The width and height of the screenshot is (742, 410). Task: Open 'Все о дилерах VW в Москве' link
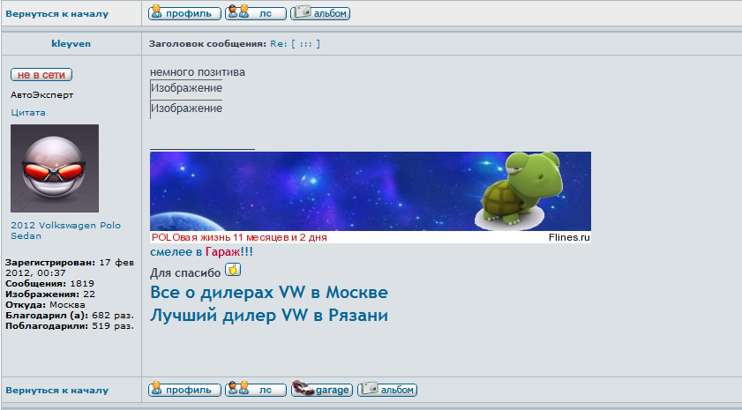pos(269,292)
